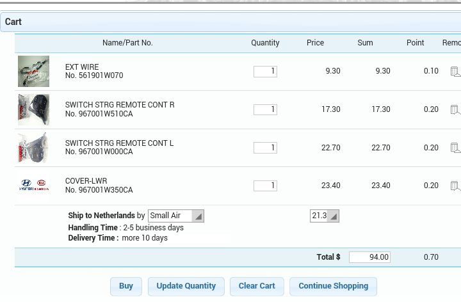
Task: Remove EXT WIRE item using trash icon
Action: click(455, 72)
